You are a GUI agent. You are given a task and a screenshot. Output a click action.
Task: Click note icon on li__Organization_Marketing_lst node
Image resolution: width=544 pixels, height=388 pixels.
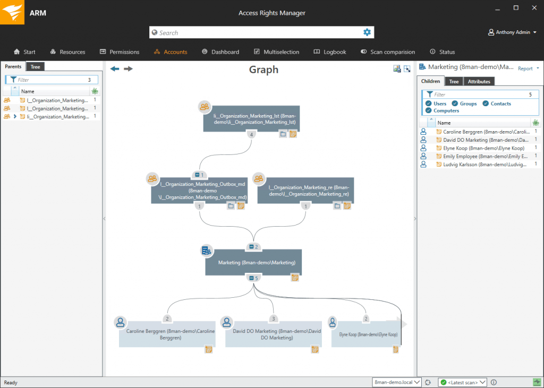click(x=293, y=134)
